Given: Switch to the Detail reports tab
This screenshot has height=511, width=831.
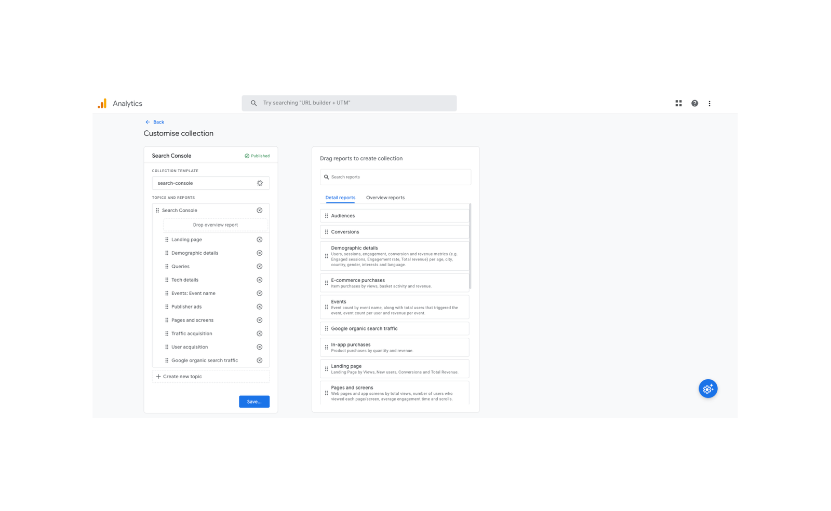Looking at the screenshot, I should [x=340, y=198].
